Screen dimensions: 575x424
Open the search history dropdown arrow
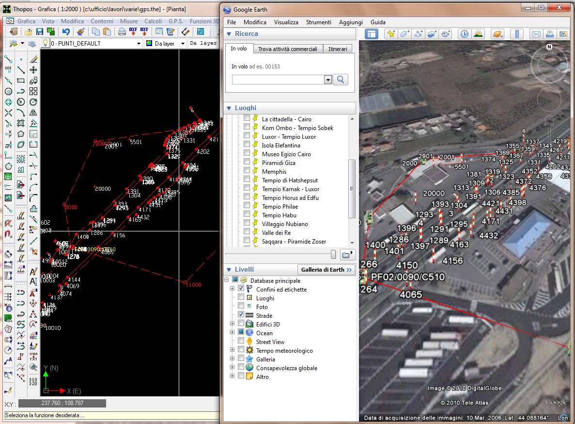pos(328,80)
